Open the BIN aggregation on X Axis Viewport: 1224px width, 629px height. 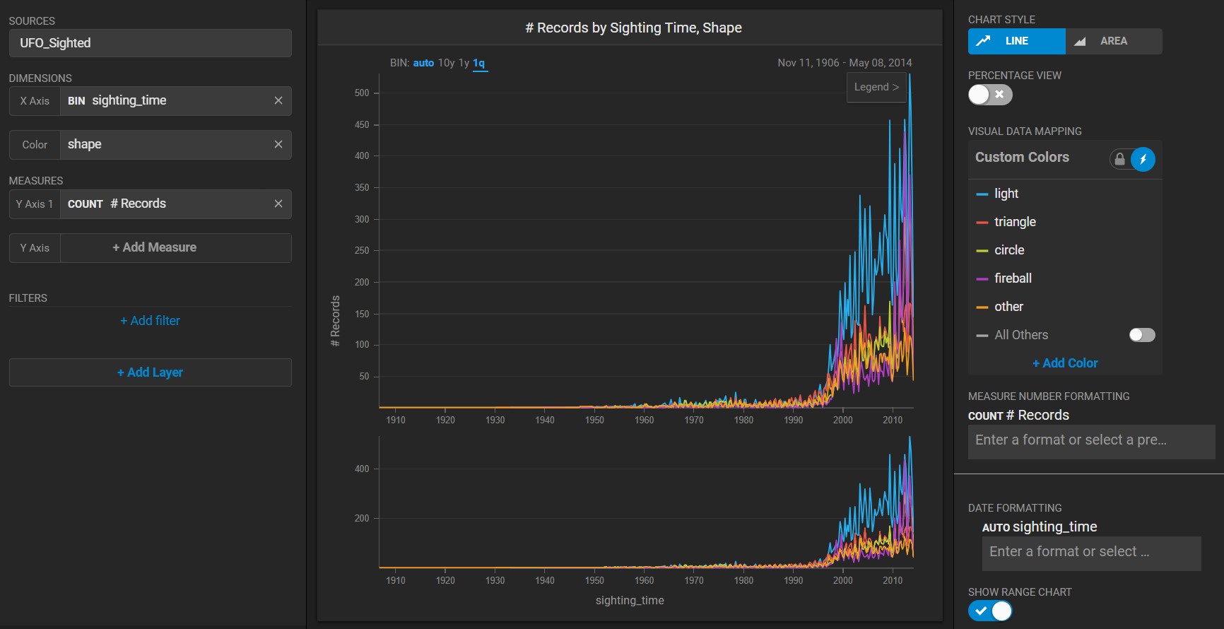pyautogui.click(x=76, y=101)
